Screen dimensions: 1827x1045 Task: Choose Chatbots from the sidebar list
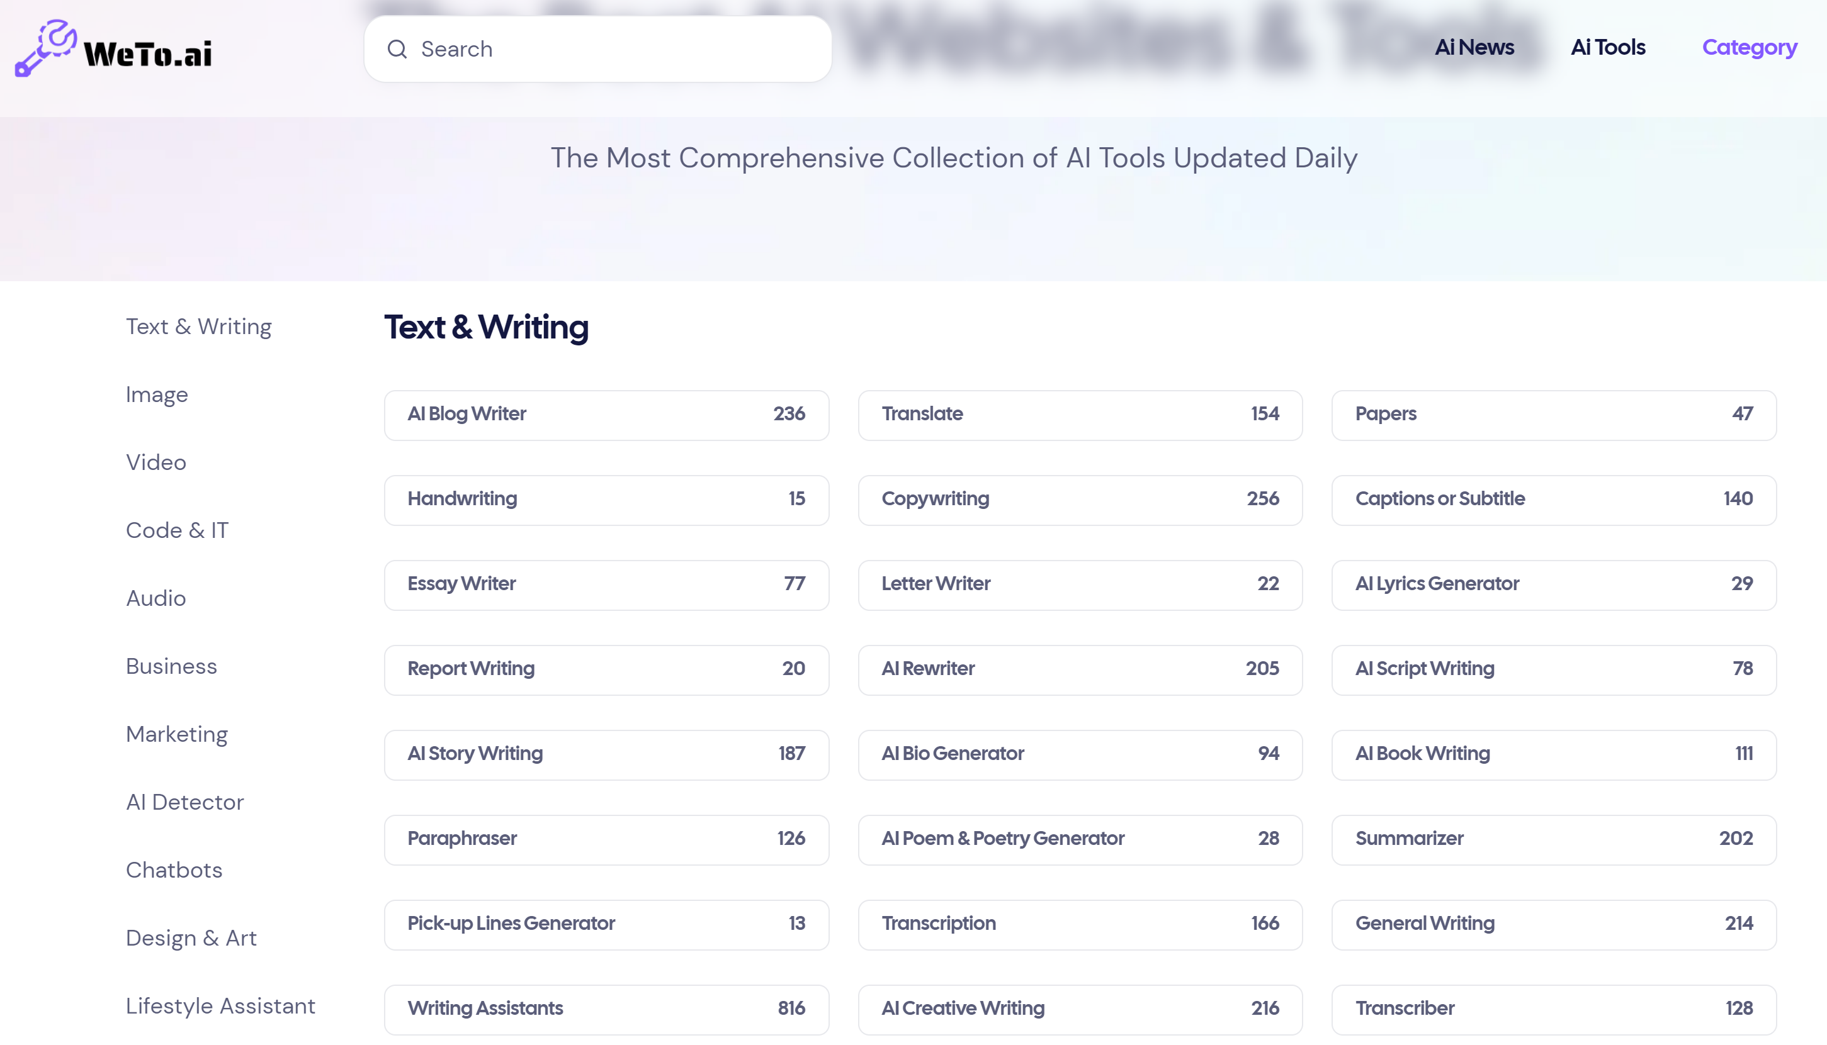pos(174,870)
